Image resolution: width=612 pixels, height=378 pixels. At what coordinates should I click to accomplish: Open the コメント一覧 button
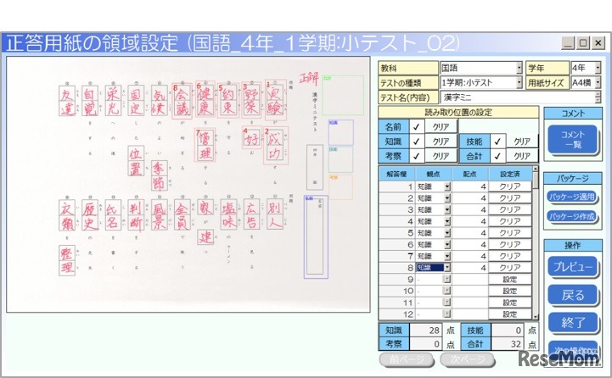pyautogui.click(x=572, y=139)
